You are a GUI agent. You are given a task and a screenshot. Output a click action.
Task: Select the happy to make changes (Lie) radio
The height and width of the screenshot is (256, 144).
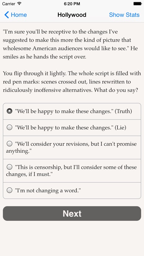pos(10,127)
